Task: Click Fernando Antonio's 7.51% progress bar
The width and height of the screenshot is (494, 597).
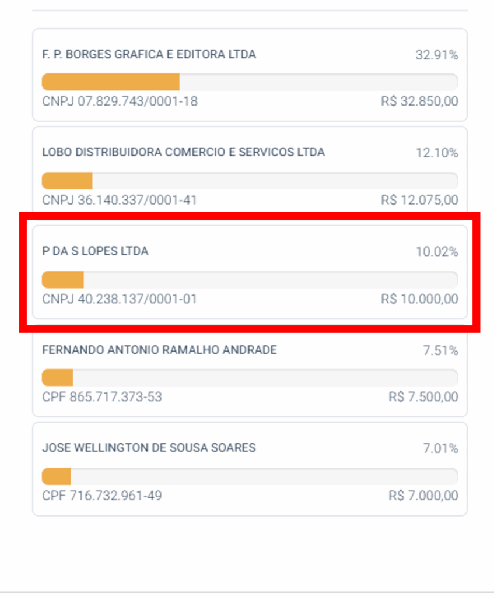Action: click(x=250, y=378)
